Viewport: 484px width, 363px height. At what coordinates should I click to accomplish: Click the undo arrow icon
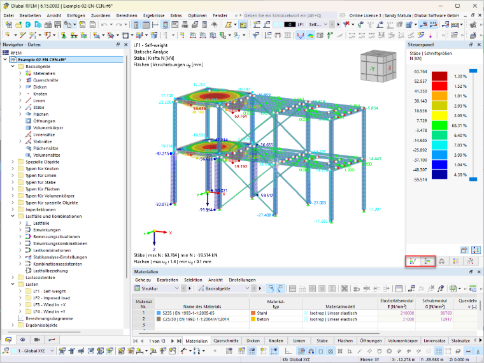tap(104, 24)
